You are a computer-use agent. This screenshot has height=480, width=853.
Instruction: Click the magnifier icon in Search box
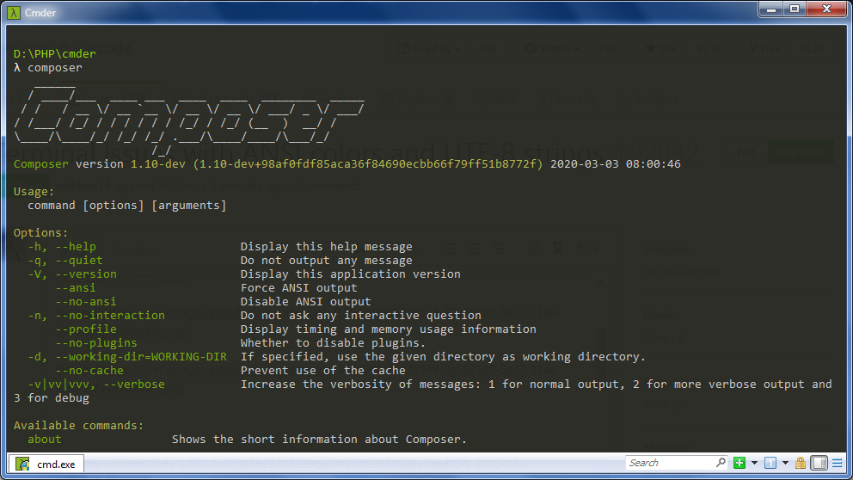(x=721, y=463)
